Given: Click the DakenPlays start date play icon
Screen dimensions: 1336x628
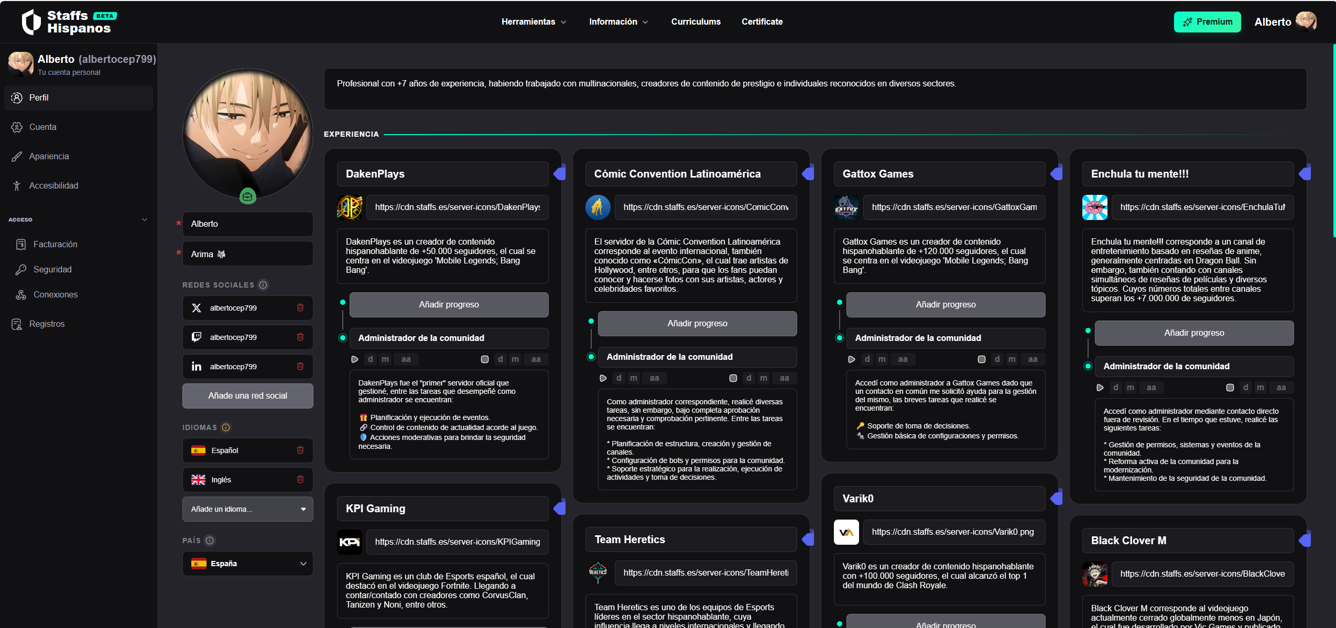Looking at the screenshot, I should [355, 359].
